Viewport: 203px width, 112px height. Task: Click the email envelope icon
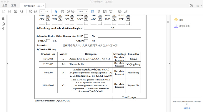click(x=16, y=11)
